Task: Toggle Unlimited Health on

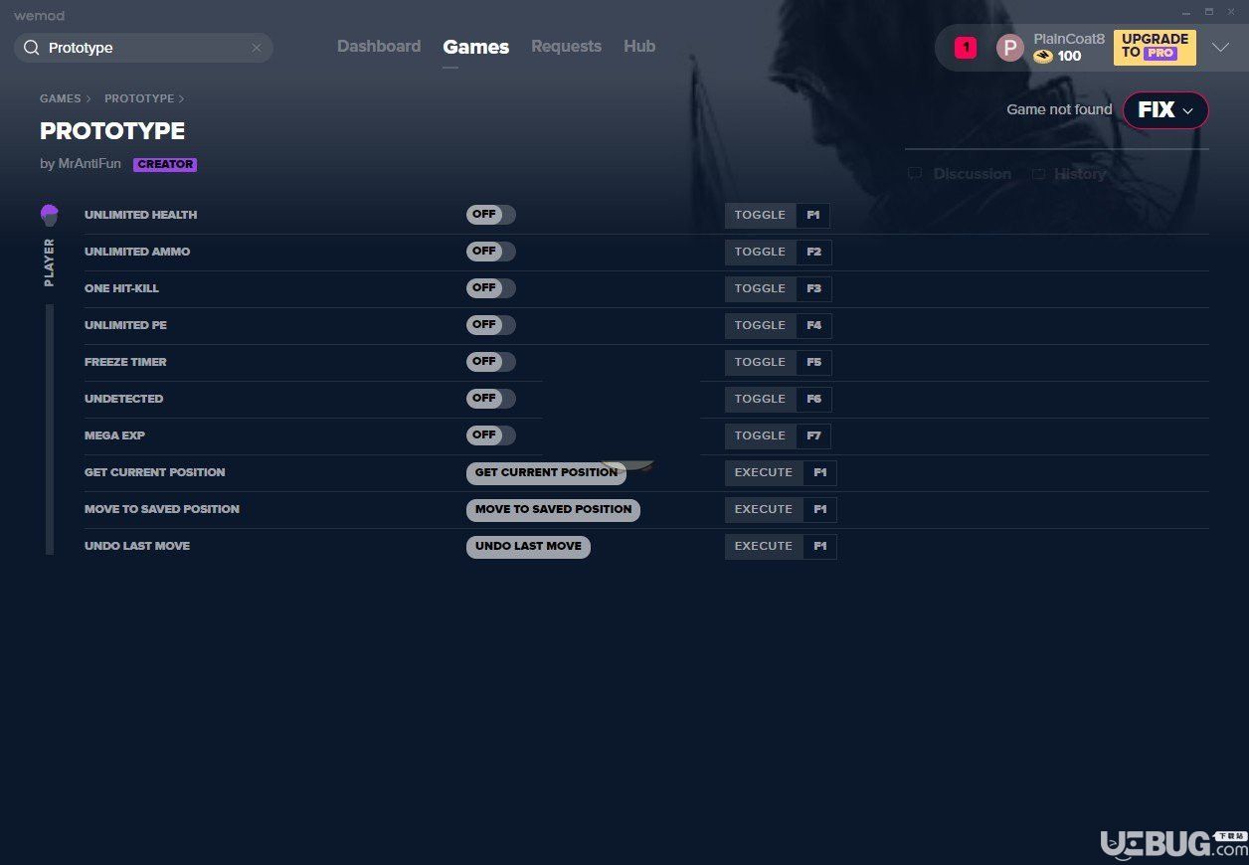Action: 491,215
